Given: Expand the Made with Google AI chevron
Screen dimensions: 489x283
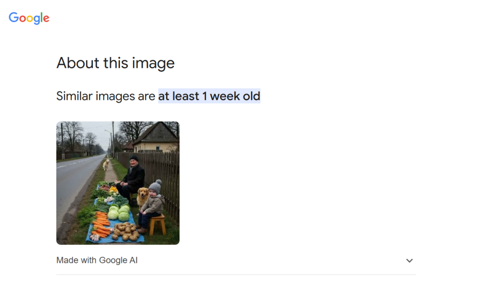Looking at the screenshot, I should pos(410,261).
